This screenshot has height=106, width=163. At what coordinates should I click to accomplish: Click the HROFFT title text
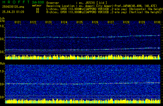tap(16, 2)
